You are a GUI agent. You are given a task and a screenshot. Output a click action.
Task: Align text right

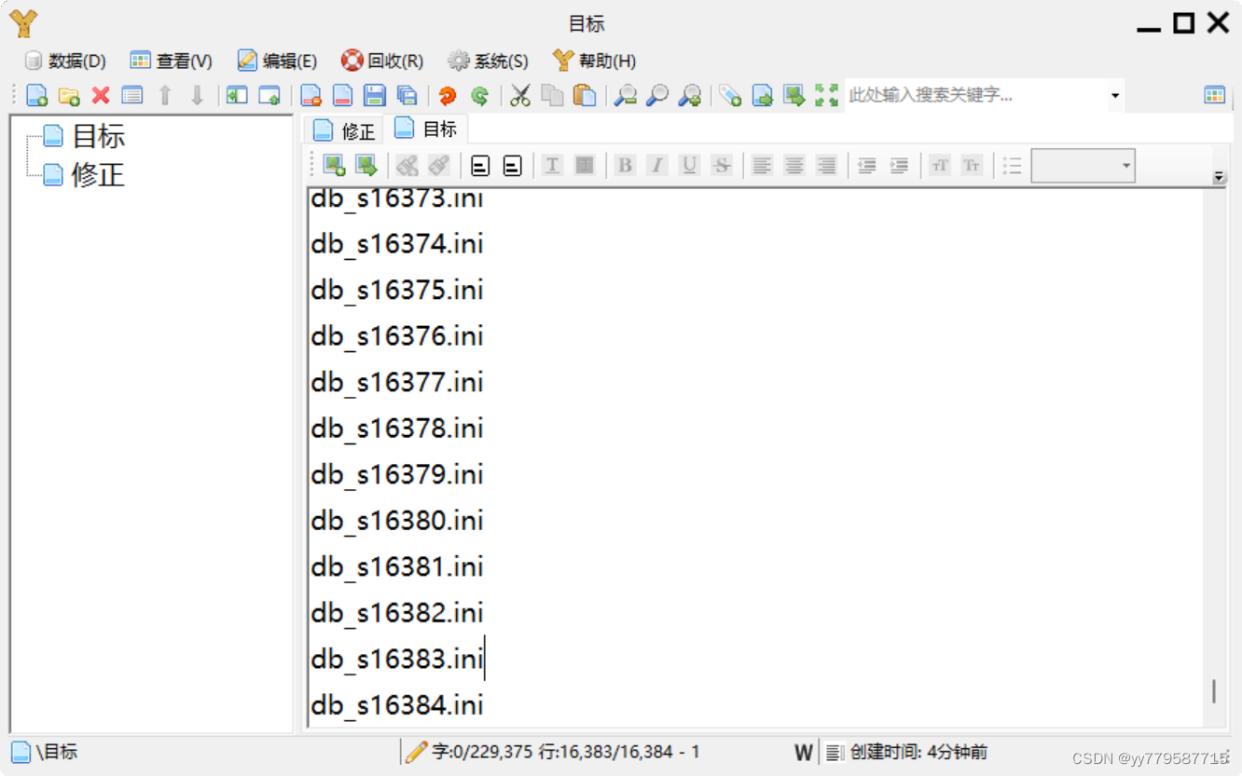pos(826,166)
